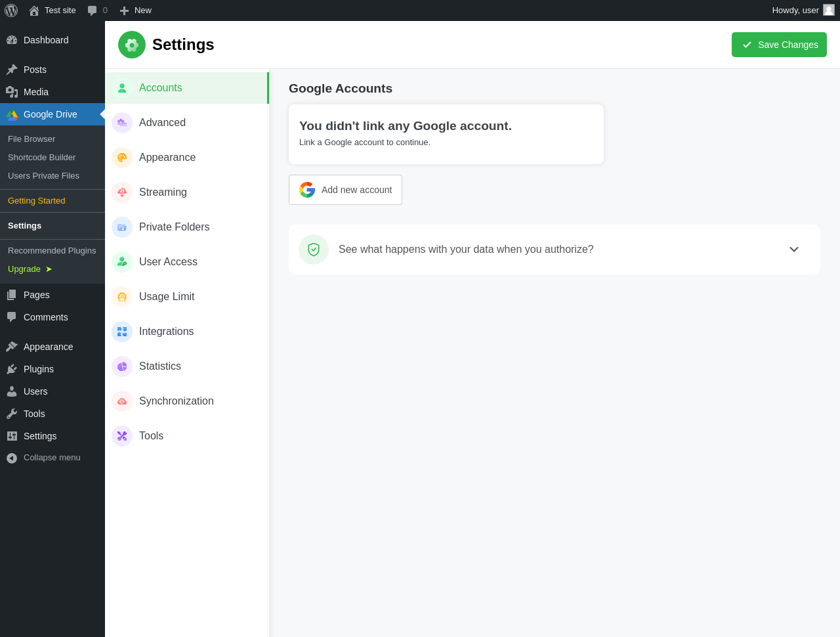Open Shortcode Builder submenu item
Viewport: 840px width, 637px height.
point(41,158)
